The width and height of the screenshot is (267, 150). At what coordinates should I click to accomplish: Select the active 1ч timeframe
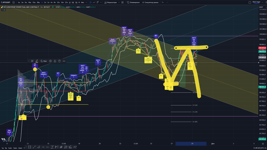click(x=42, y=2)
